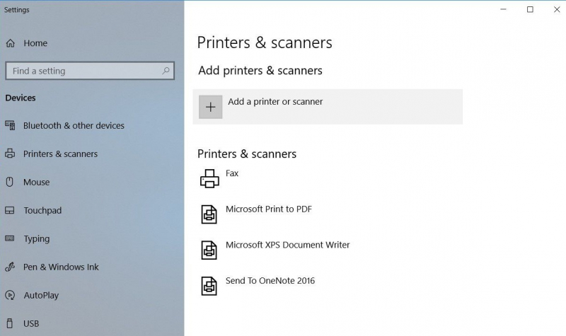Image resolution: width=566 pixels, height=336 pixels.
Task: Open AutoPlay settings
Action: pos(41,295)
